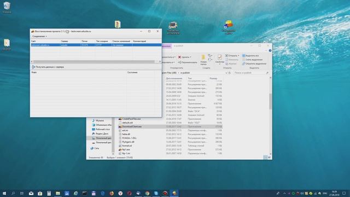Click the Explorer search field
This screenshot has height=197, width=350.
[x=251, y=73]
